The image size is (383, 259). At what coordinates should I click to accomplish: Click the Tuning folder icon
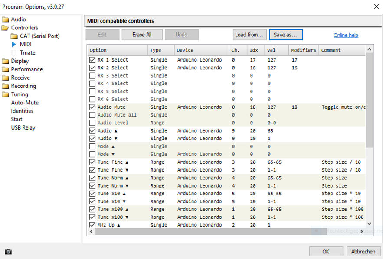click(x=5, y=94)
